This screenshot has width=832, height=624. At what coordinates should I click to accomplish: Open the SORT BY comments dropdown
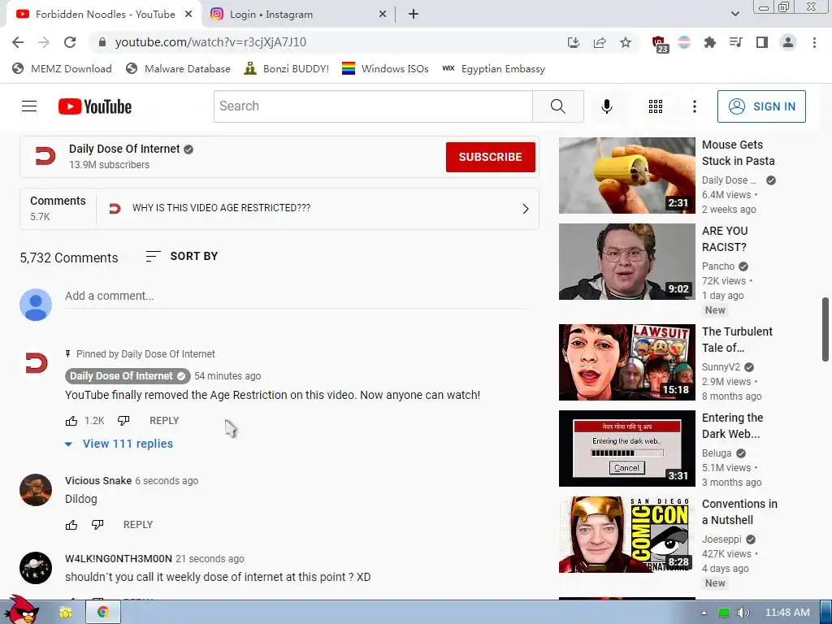pyautogui.click(x=181, y=256)
